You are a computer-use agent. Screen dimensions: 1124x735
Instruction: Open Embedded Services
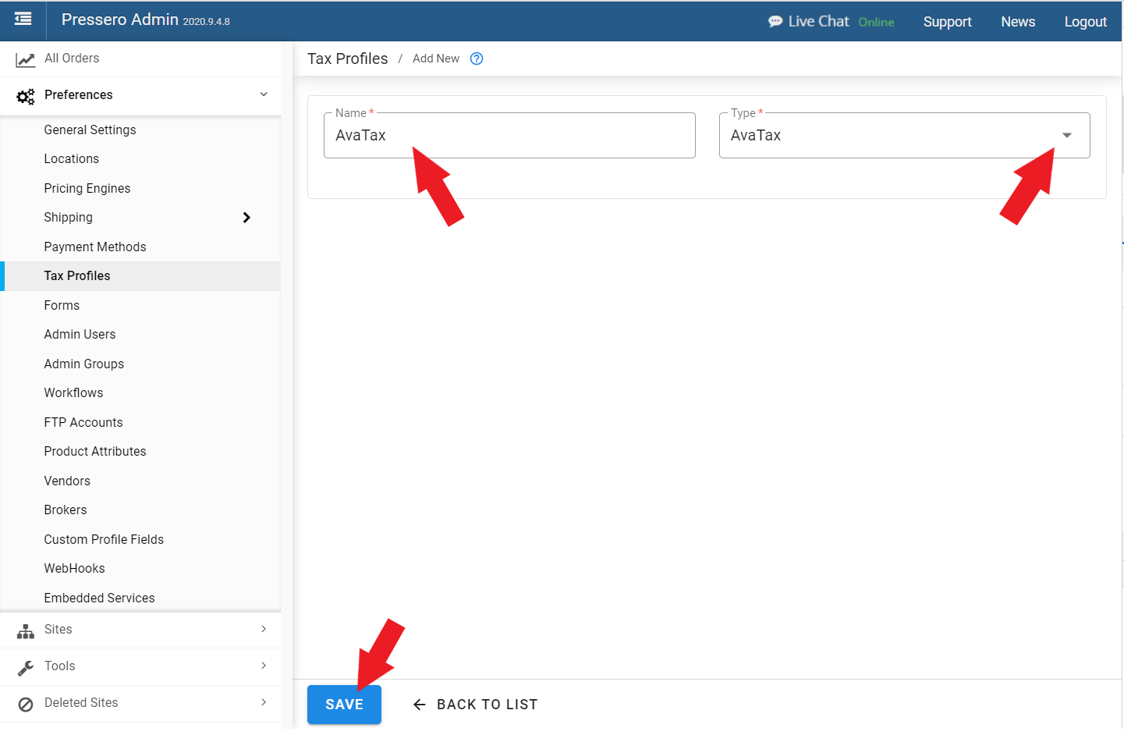(x=99, y=598)
